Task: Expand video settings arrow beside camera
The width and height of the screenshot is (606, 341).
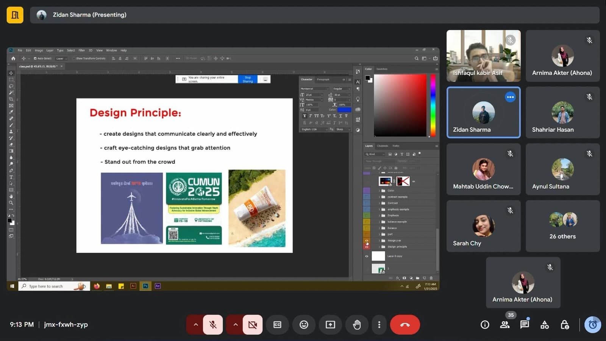Action: [x=235, y=325]
